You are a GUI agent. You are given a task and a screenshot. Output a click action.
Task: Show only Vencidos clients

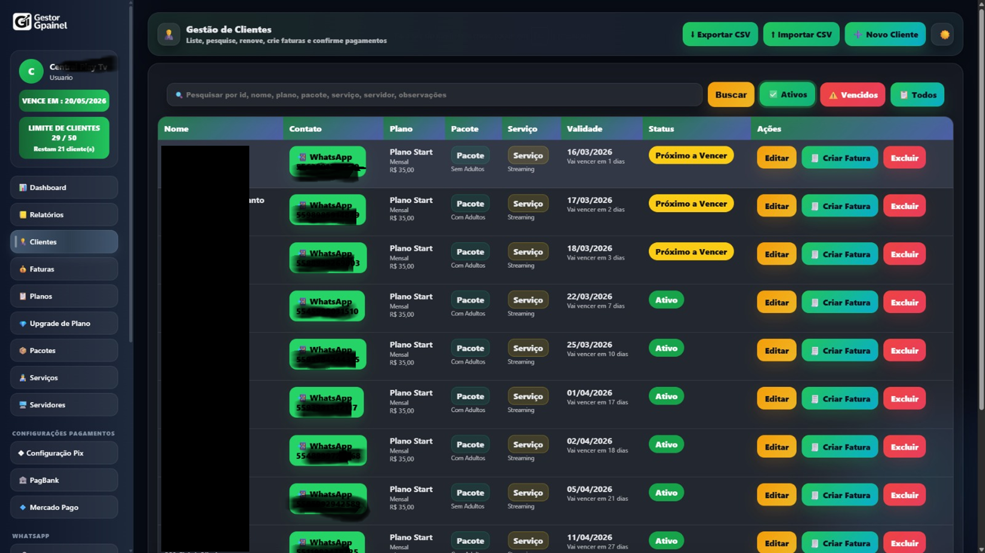pyautogui.click(x=852, y=95)
